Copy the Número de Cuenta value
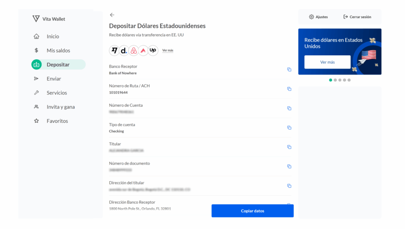The width and height of the screenshot is (405, 229). point(289,108)
